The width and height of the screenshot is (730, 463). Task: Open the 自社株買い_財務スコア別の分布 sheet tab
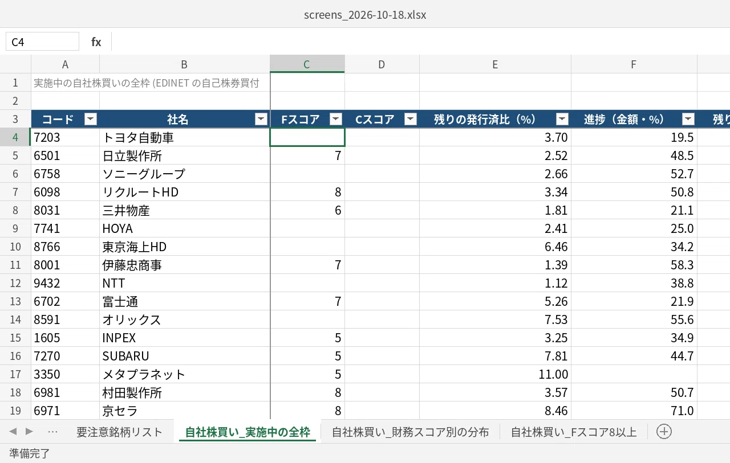point(411,432)
